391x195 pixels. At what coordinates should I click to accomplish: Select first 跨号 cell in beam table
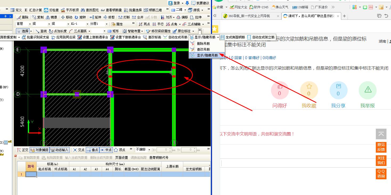31,174
